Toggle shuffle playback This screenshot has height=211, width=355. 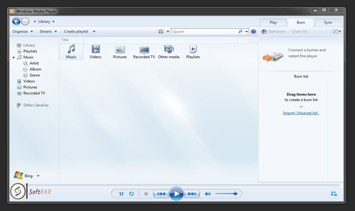121,194
